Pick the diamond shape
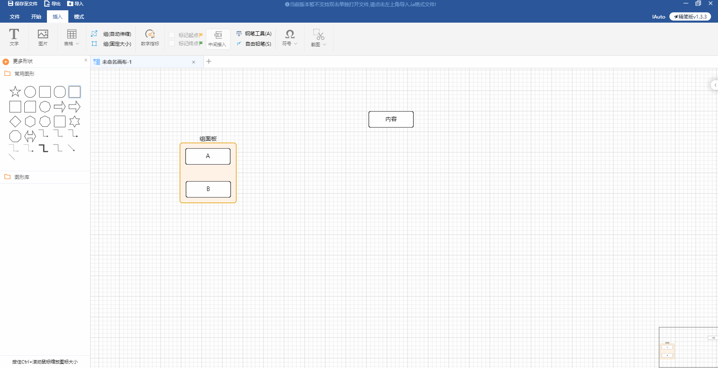The height and width of the screenshot is (368, 718). [15, 121]
